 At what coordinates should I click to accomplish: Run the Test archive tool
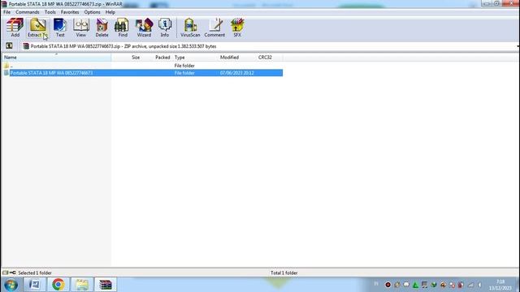tap(60, 28)
